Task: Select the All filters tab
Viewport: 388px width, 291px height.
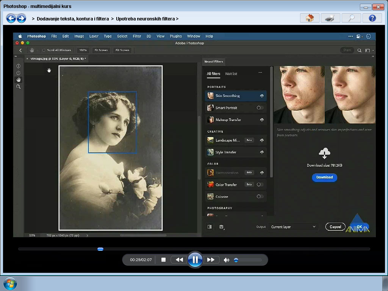Action: click(x=213, y=74)
